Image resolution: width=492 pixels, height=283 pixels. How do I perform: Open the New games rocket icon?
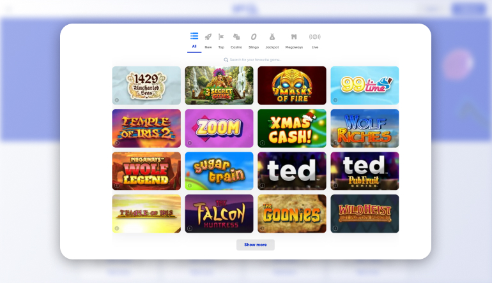(208, 37)
